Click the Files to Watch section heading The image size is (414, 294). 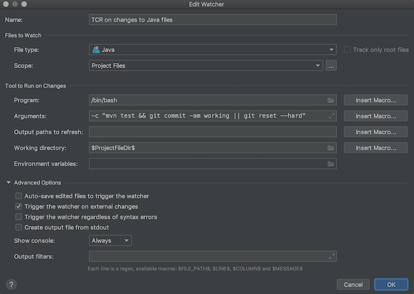click(23, 36)
